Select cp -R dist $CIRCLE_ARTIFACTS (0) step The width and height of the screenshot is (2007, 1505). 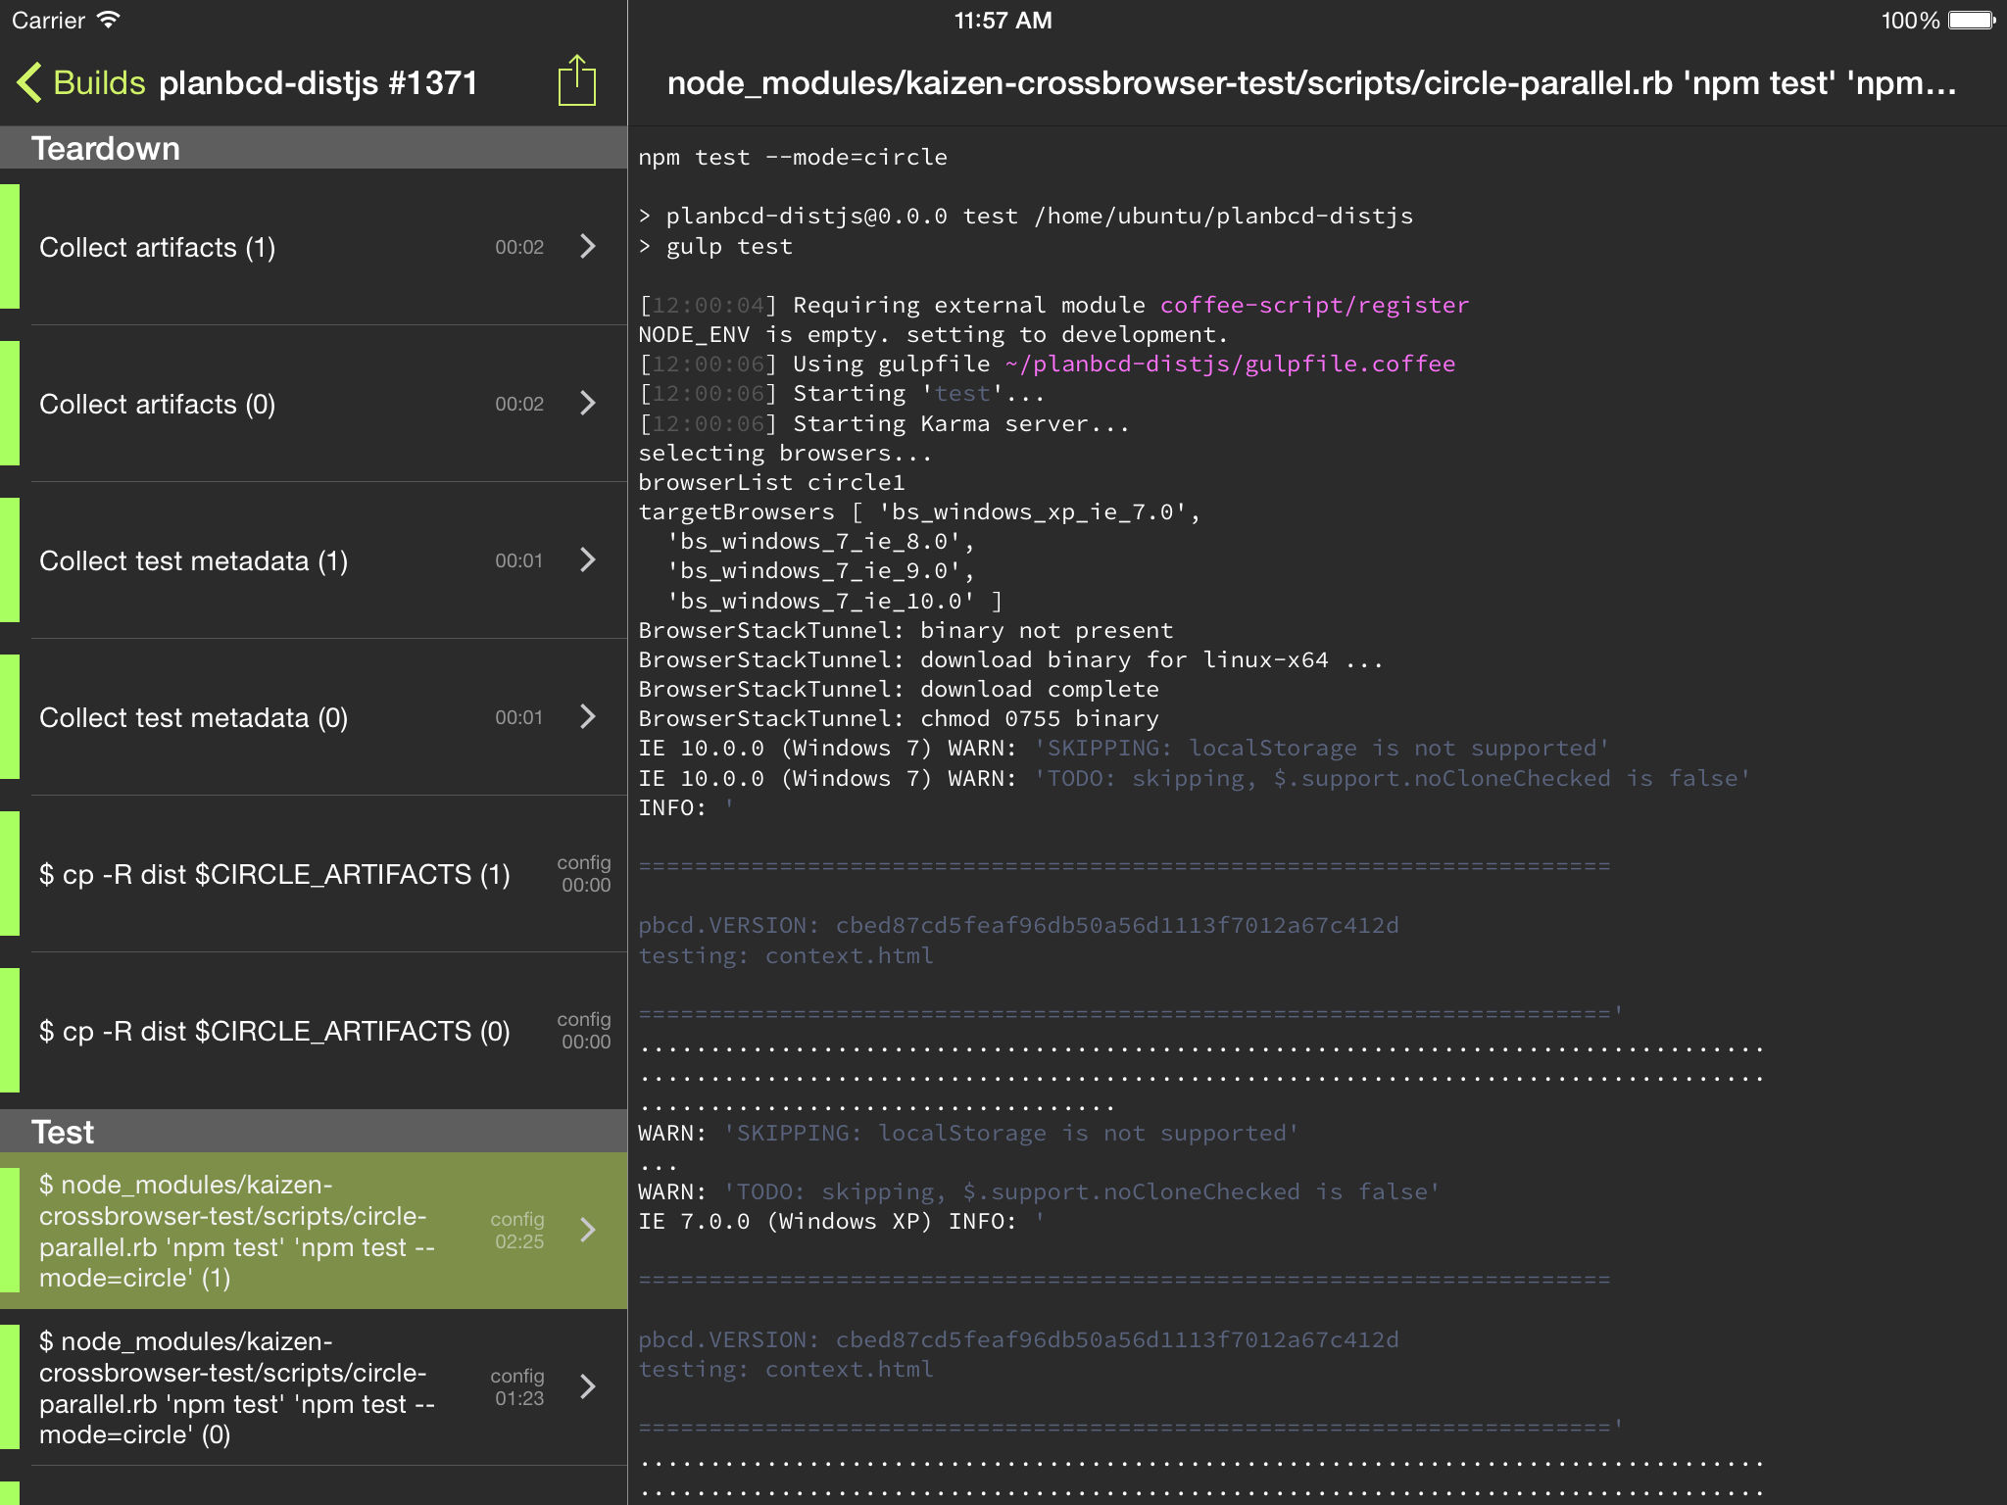tap(274, 1031)
